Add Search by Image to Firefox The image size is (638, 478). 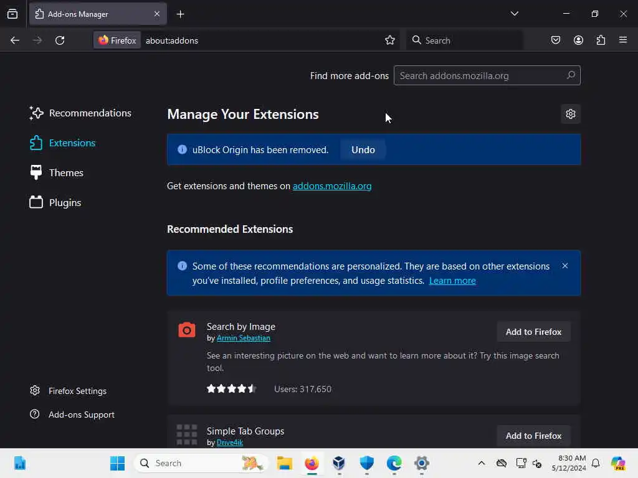[533, 332]
